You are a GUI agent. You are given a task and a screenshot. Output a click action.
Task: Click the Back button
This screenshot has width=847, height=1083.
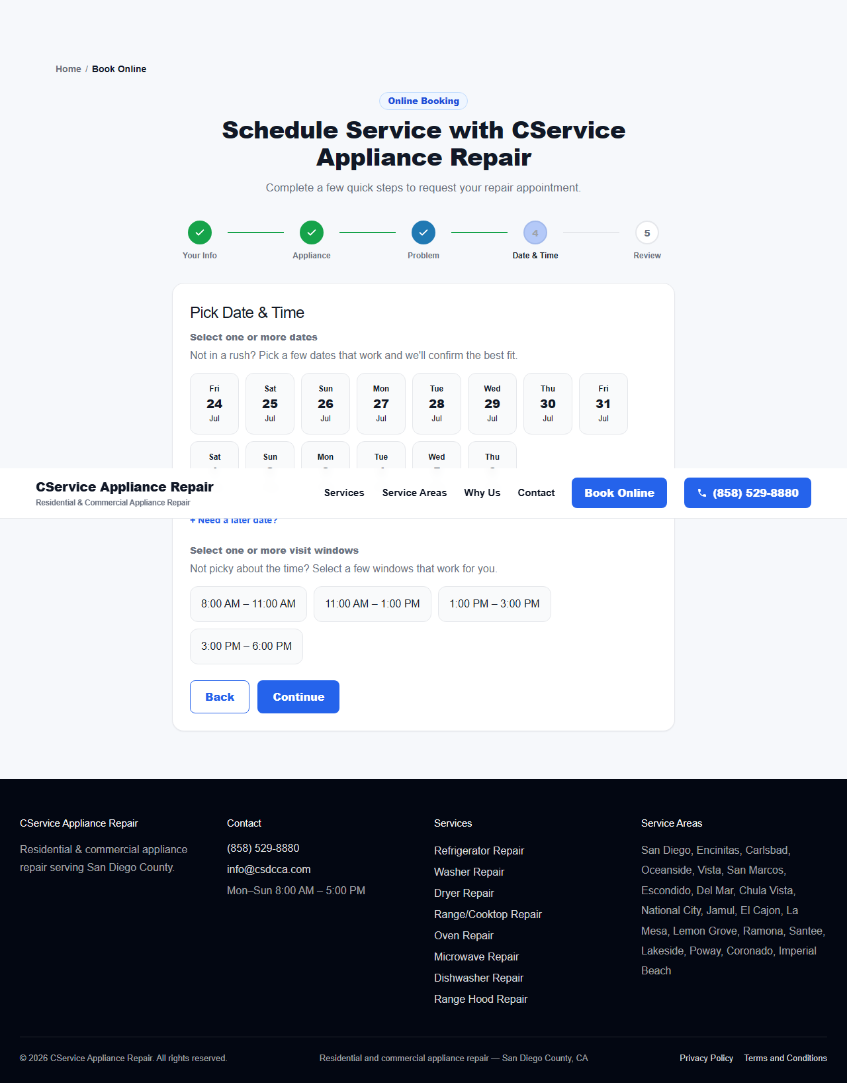(x=220, y=697)
